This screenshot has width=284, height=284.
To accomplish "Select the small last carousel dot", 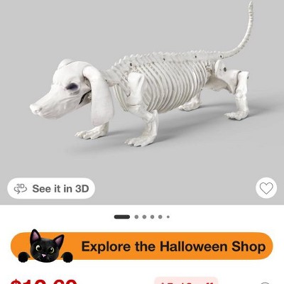I will point(168,217).
